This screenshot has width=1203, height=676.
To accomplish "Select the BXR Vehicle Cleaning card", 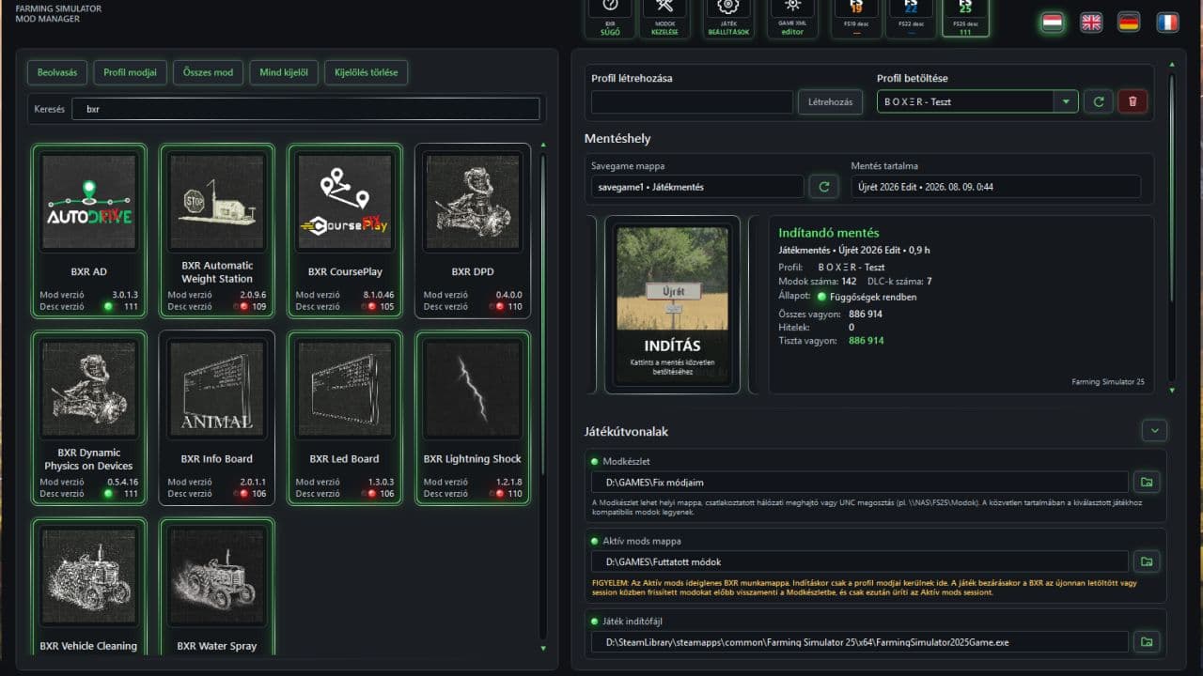I will pos(88,587).
